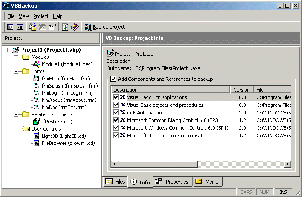Click the Backup project button
Image resolution: width=302 pixels, height=197 pixels.
tap(105, 27)
